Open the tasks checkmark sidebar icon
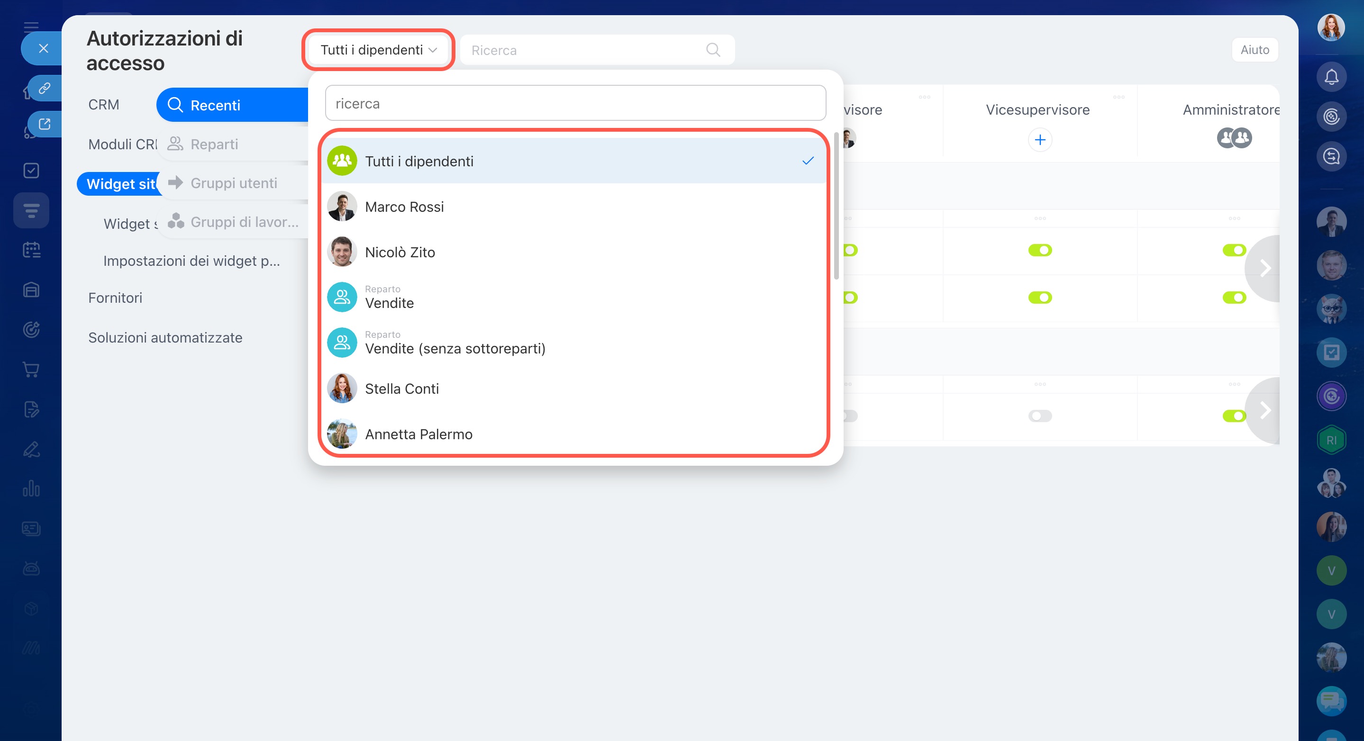Screen dimensions: 1364x741 (x=31, y=171)
